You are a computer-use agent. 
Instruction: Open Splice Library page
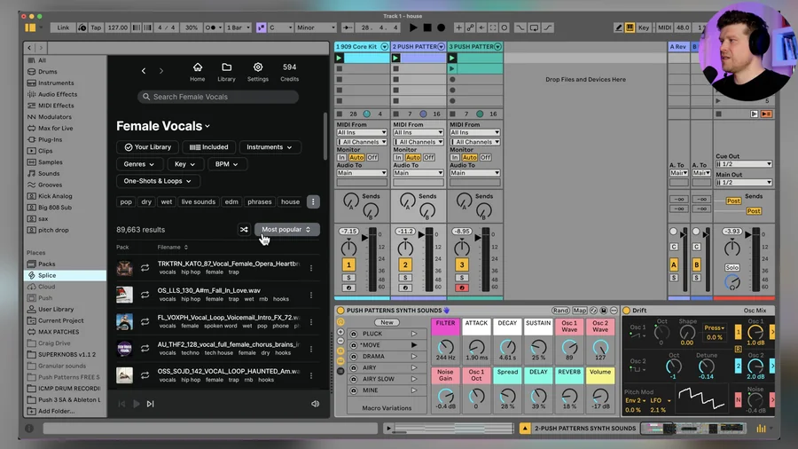[x=226, y=72]
